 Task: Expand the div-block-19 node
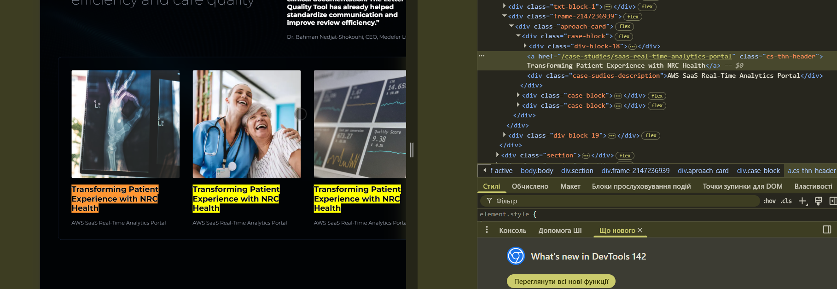pos(504,135)
